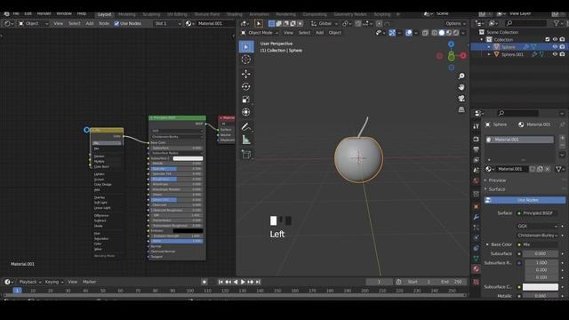Open the Playback dropdown in timeline
The image size is (569, 320).
pos(29,282)
